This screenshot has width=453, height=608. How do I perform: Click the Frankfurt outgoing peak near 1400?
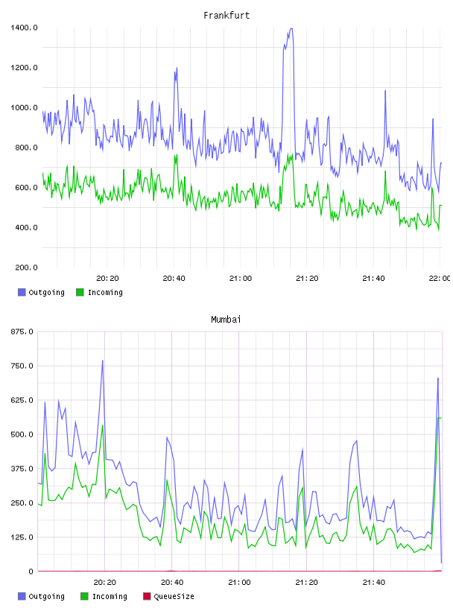tap(291, 29)
